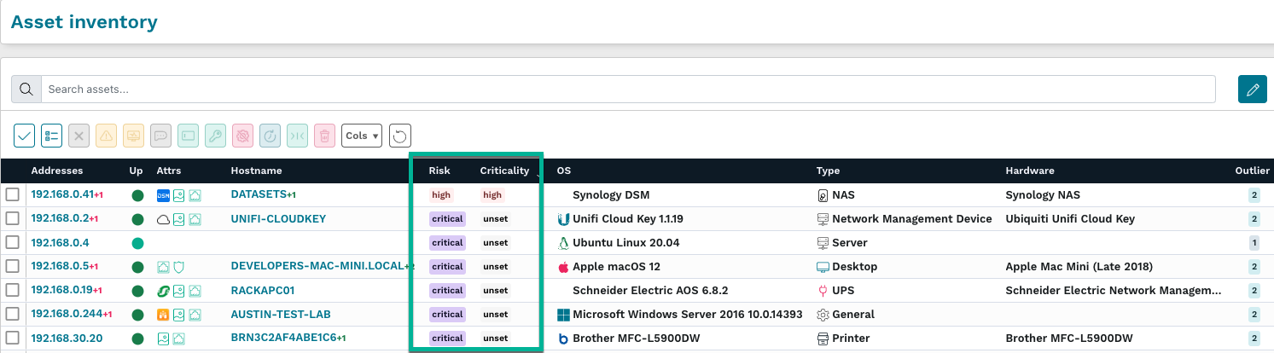Click the warning triangle toolbar icon
The image size is (1274, 353).
[x=106, y=135]
